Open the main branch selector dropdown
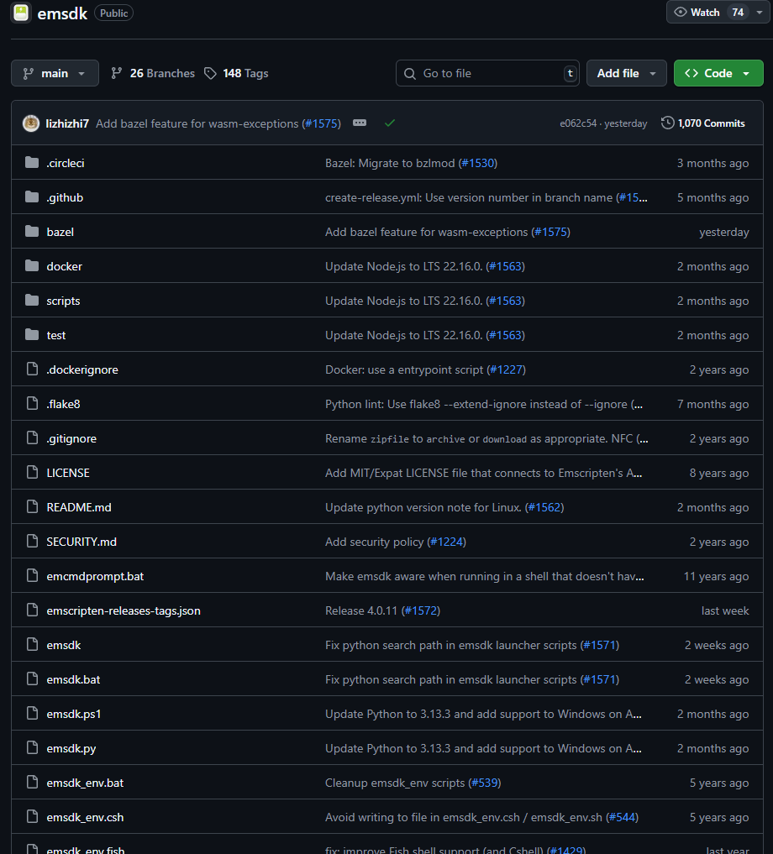Viewport: 773px width, 854px height. coord(55,73)
